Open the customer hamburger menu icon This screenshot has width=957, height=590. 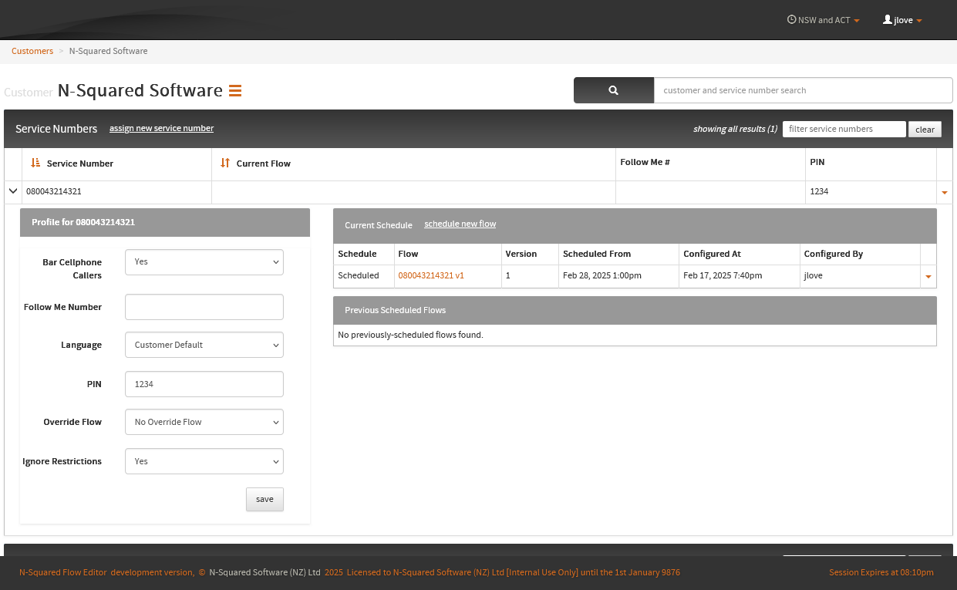pos(235,91)
